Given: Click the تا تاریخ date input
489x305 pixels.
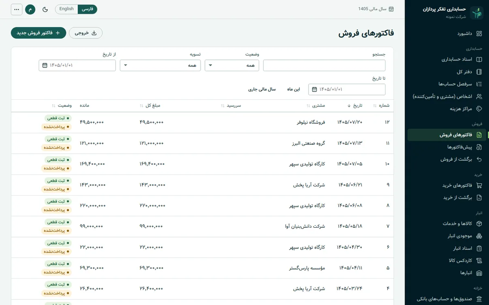Looking at the screenshot, I should tap(347, 89).
